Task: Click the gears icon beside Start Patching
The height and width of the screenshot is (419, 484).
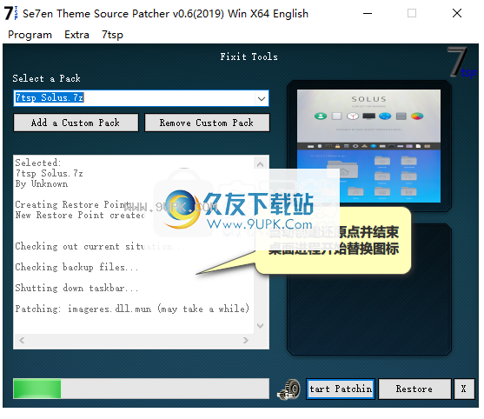Action: coord(288,389)
